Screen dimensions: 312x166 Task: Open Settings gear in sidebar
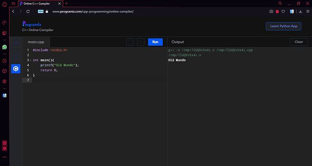point(5,81)
